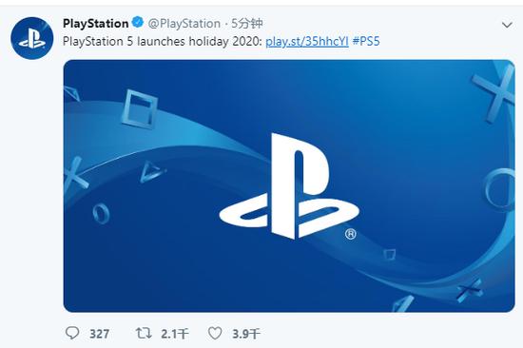Open the blue PlayStation banner image

click(x=289, y=185)
